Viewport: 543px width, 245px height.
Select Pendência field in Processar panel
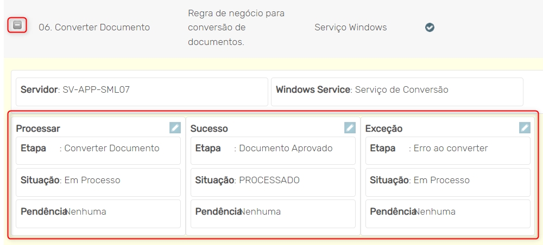[x=98, y=213]
